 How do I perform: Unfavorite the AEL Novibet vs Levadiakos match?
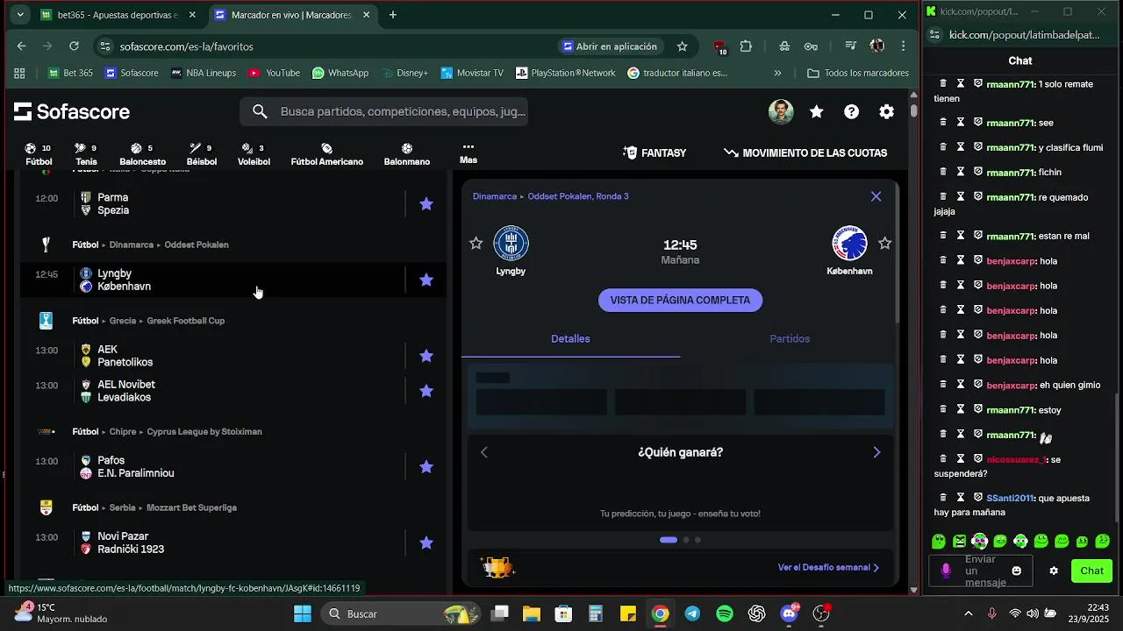pos(426,391)
